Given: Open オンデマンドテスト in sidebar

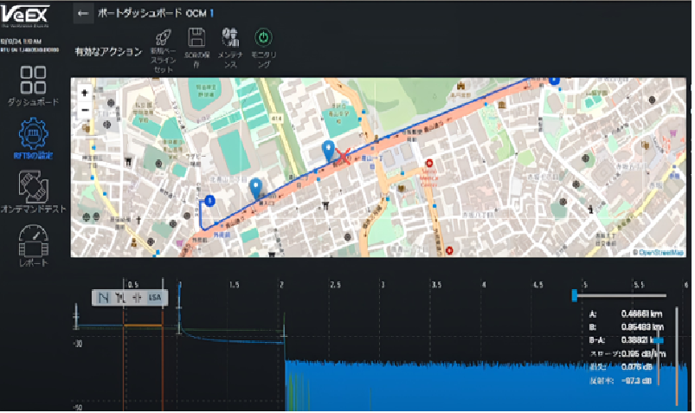Looking at the screenshot, I should (33, 192).
